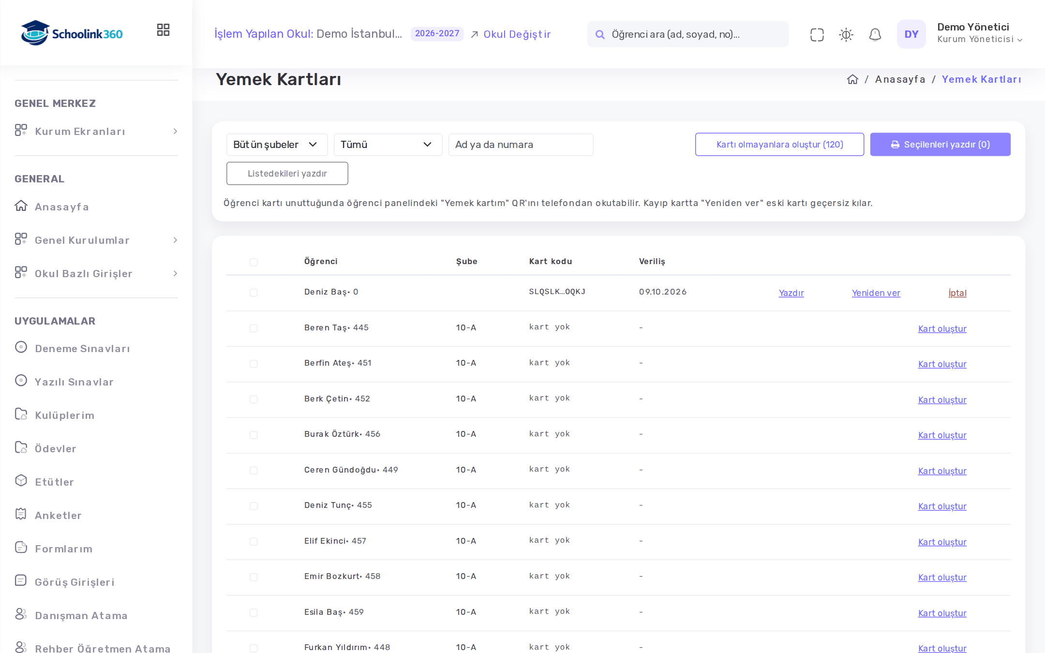Viewport: 1045px width, 653px height.
Task: Click the Görüş Girişleri sidebar icon
Action: tap(21, 581)
